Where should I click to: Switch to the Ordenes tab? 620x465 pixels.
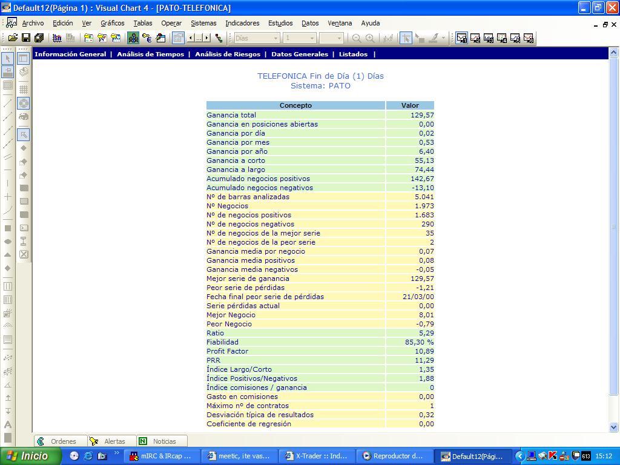[x=61, y=441]
